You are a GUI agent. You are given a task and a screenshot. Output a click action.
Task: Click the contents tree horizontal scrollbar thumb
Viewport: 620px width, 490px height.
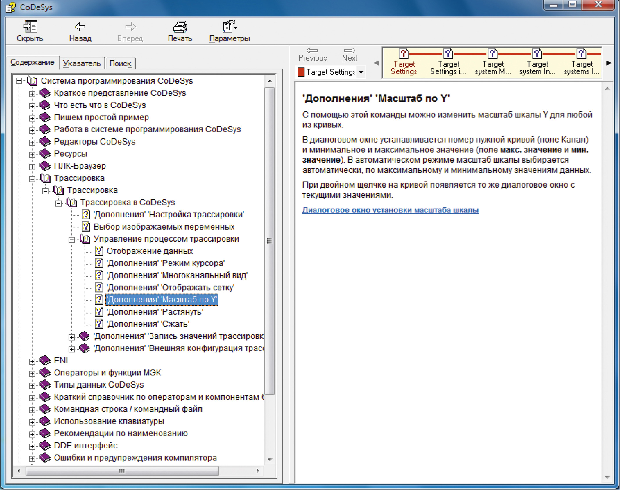[122, 471]
